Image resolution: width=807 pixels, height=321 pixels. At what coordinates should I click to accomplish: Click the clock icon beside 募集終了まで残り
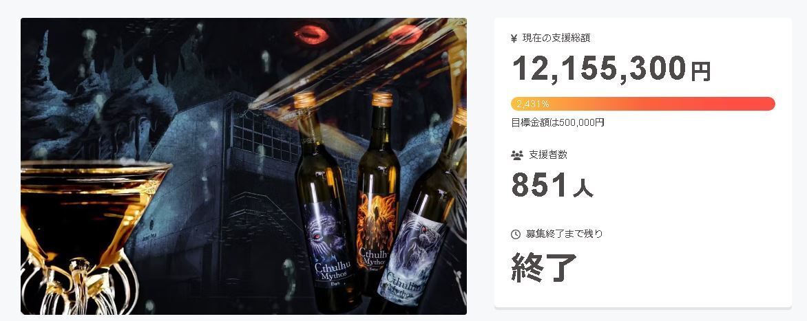pos(515,234)
